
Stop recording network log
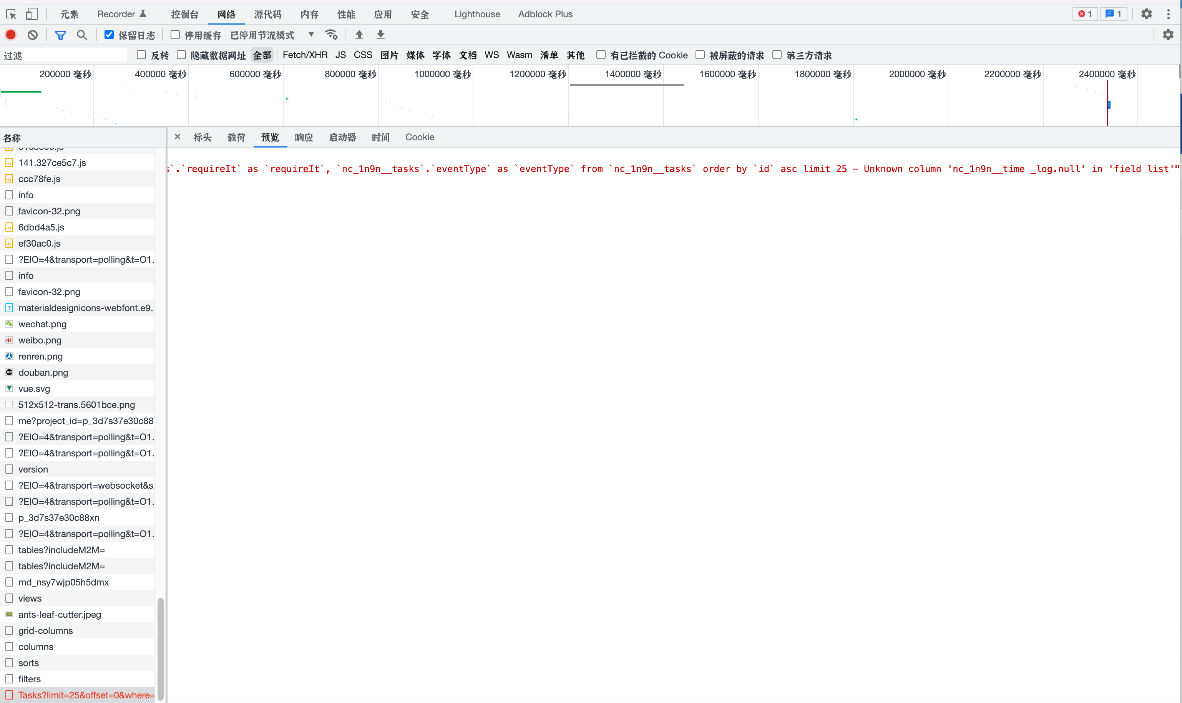[10, 35]
